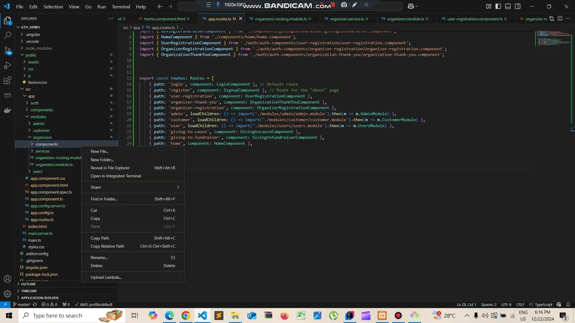Switch to organizer.service.ts tab
The height and width of the screenshot is (323, 575).
[347, 19]
